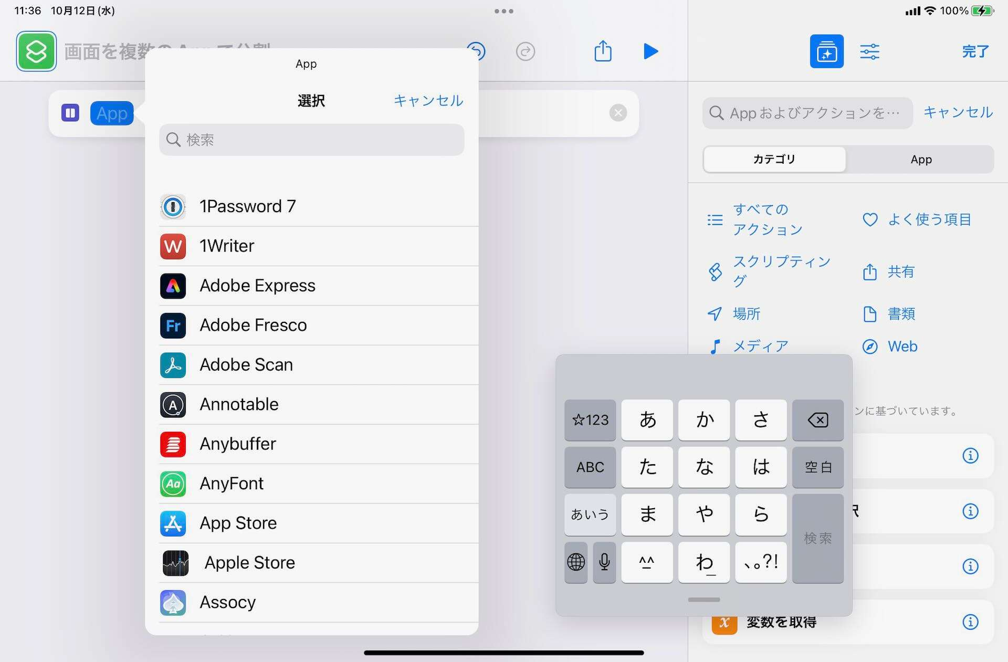Click the 検索 field in the popover
Viewport: 1008px width, 662px height.
(312, 140)
